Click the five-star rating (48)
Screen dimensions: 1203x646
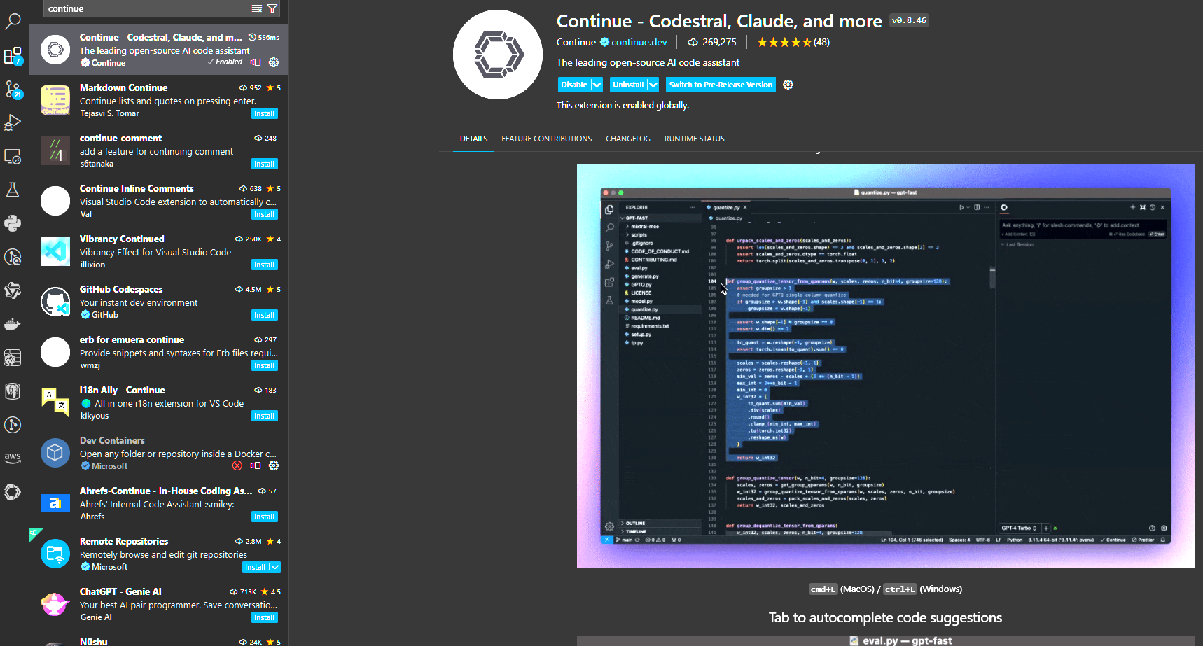[793, 42]
